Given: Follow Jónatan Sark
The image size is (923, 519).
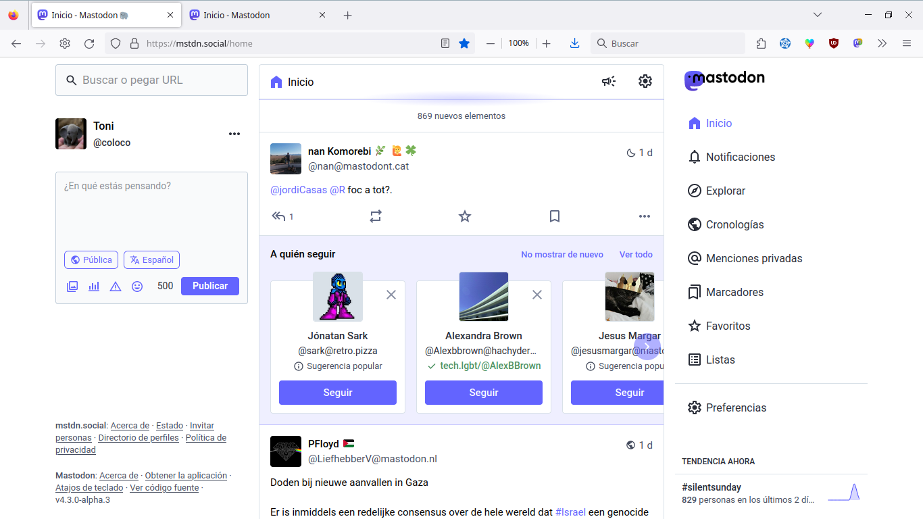Looking at the screenshot, I should [x=338, y=393].
